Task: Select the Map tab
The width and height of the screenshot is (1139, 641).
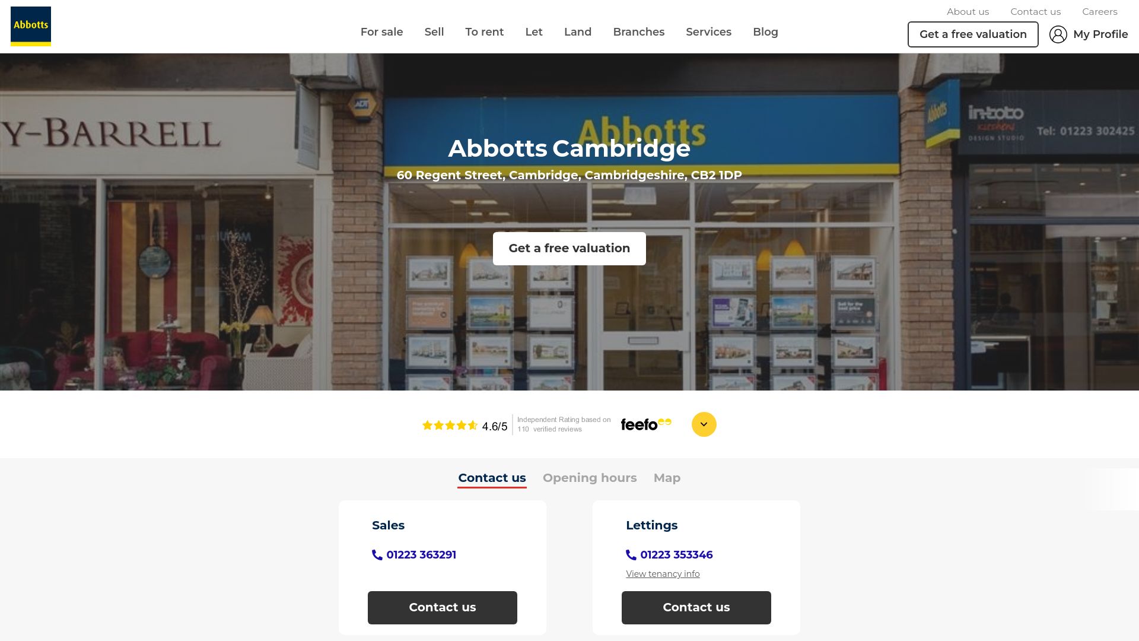Action: click(667, 477)
